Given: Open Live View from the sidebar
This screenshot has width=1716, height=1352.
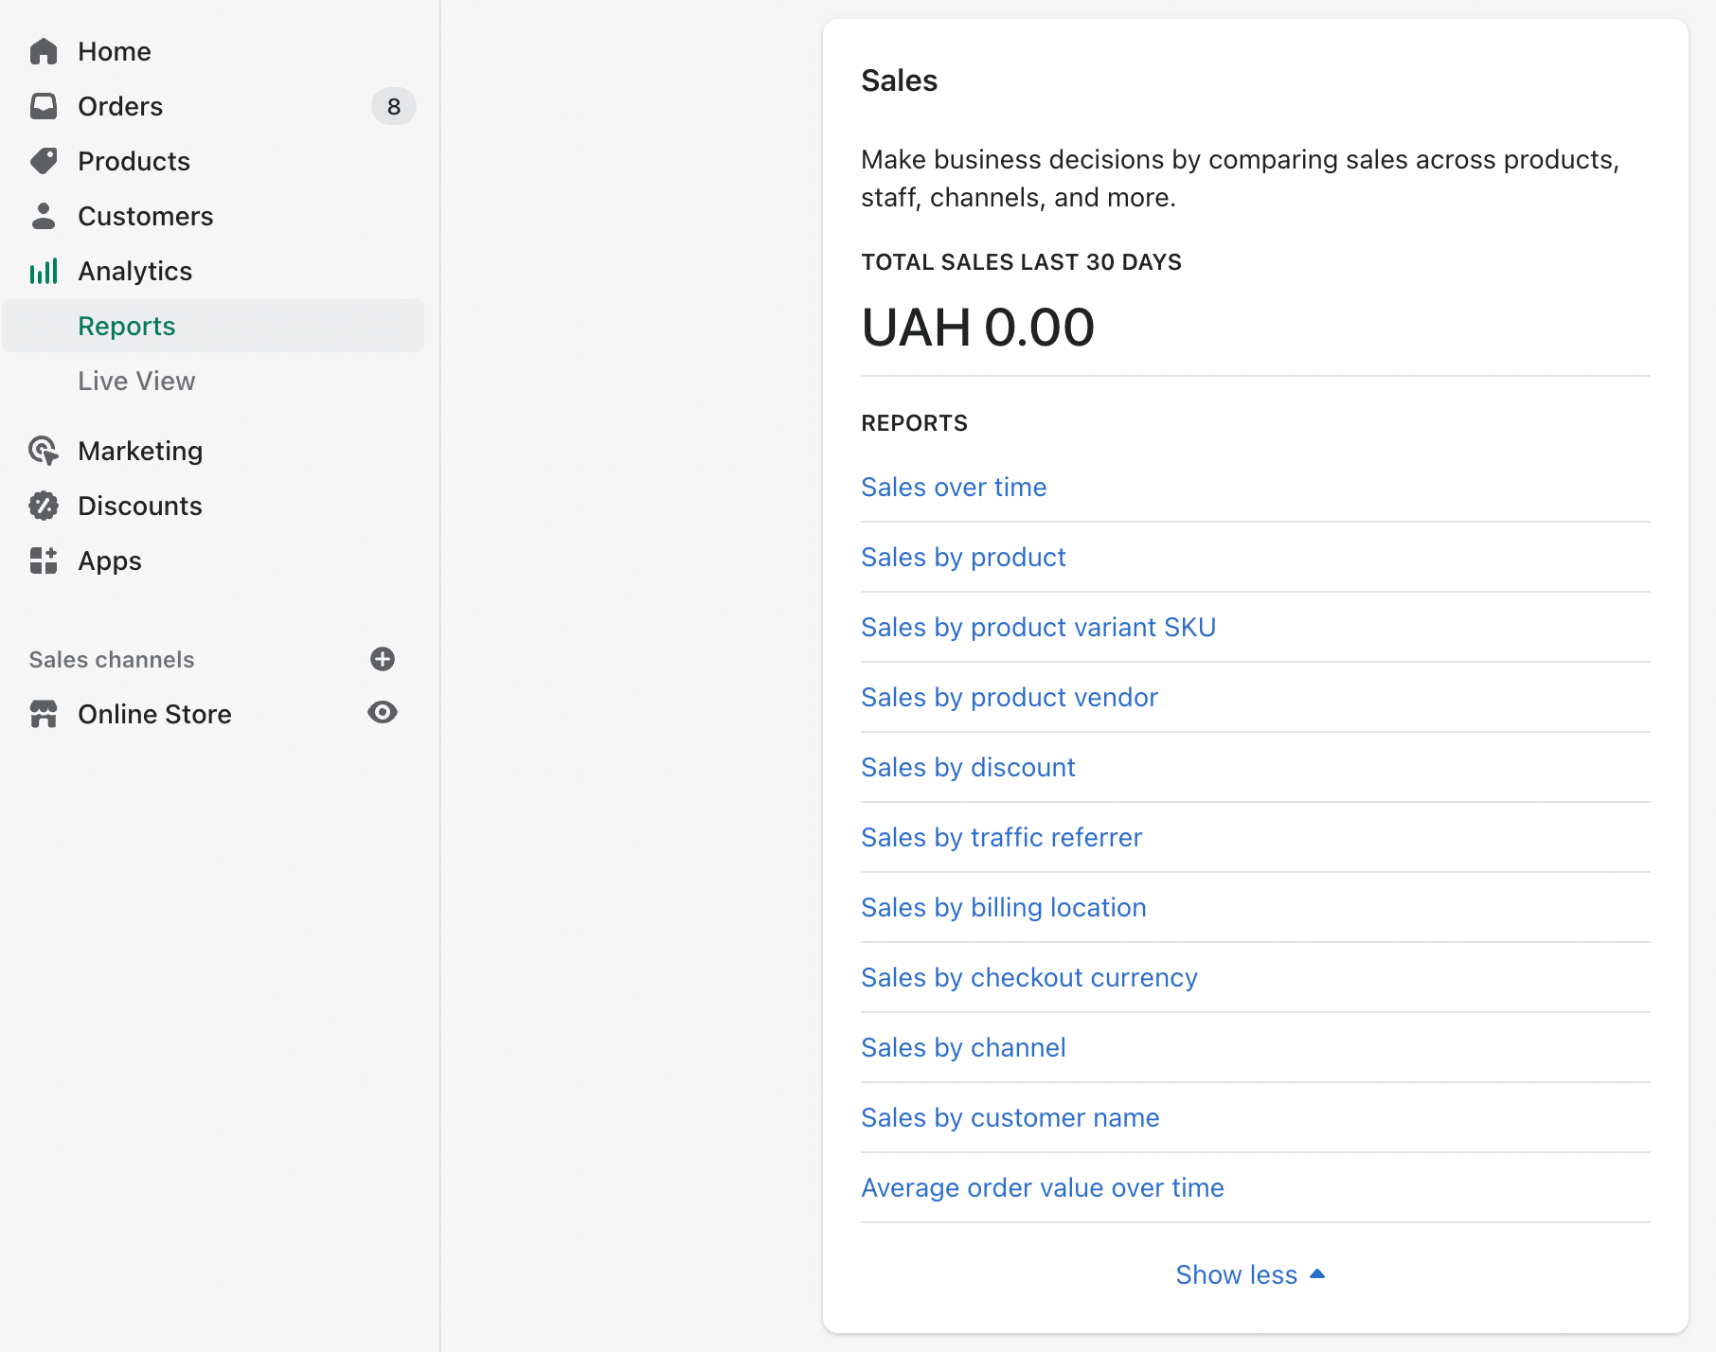Looking at the screenshot, I should tap(136, 381).
